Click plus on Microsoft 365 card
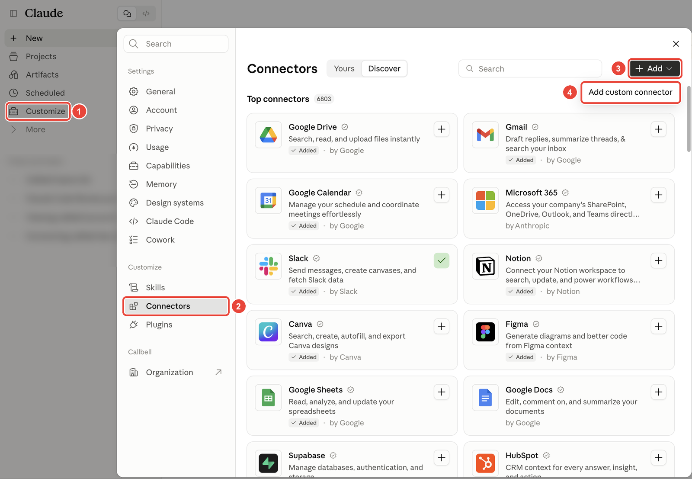Screen dimensions: 692x479 coord(659,195)
